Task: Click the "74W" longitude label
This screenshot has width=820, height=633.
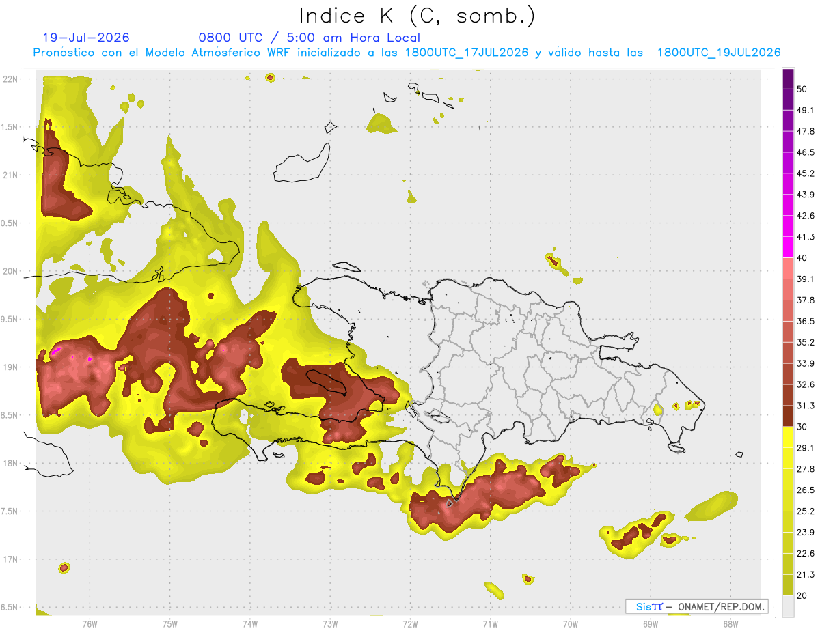Action: [x=249, y=624]
